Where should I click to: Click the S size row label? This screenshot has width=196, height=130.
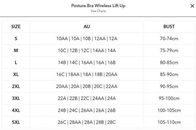click(x=16, y=38)
